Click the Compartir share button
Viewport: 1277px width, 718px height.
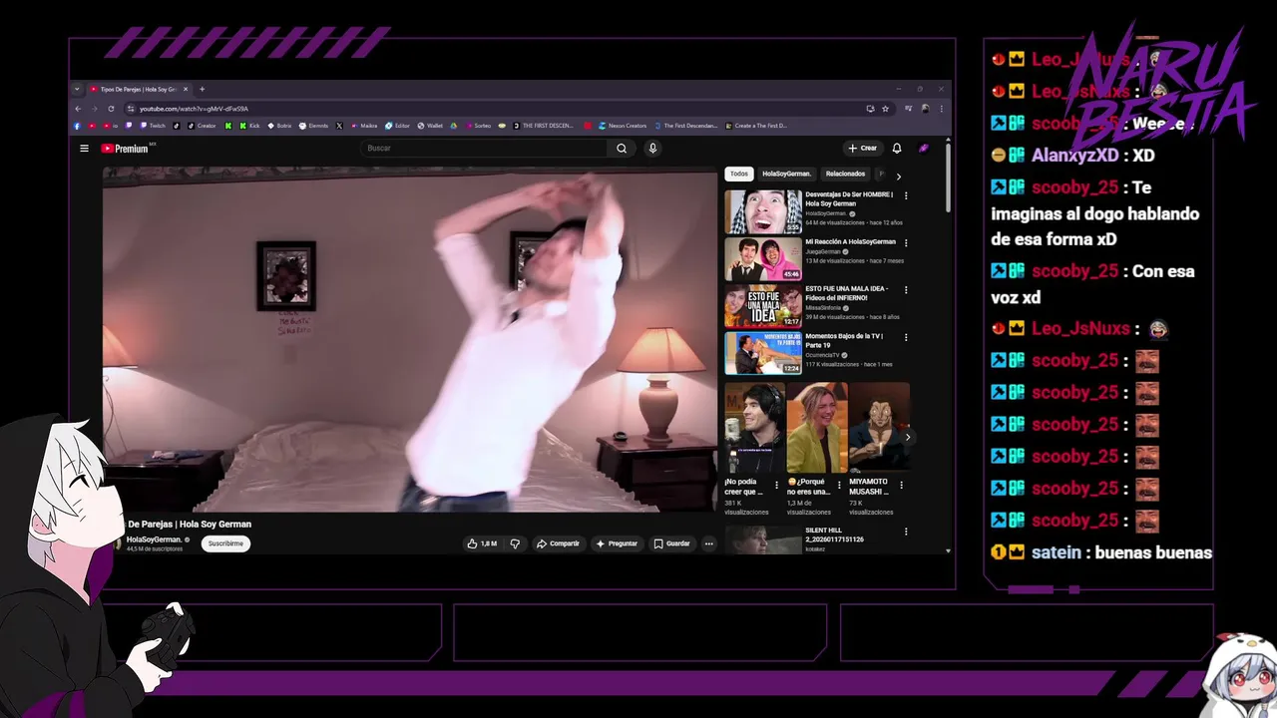coord(558,543)
